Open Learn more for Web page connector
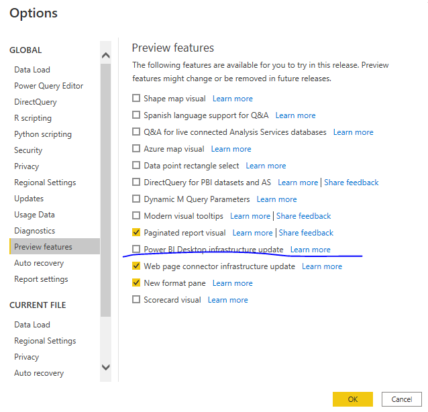 (x=322, y=266)
